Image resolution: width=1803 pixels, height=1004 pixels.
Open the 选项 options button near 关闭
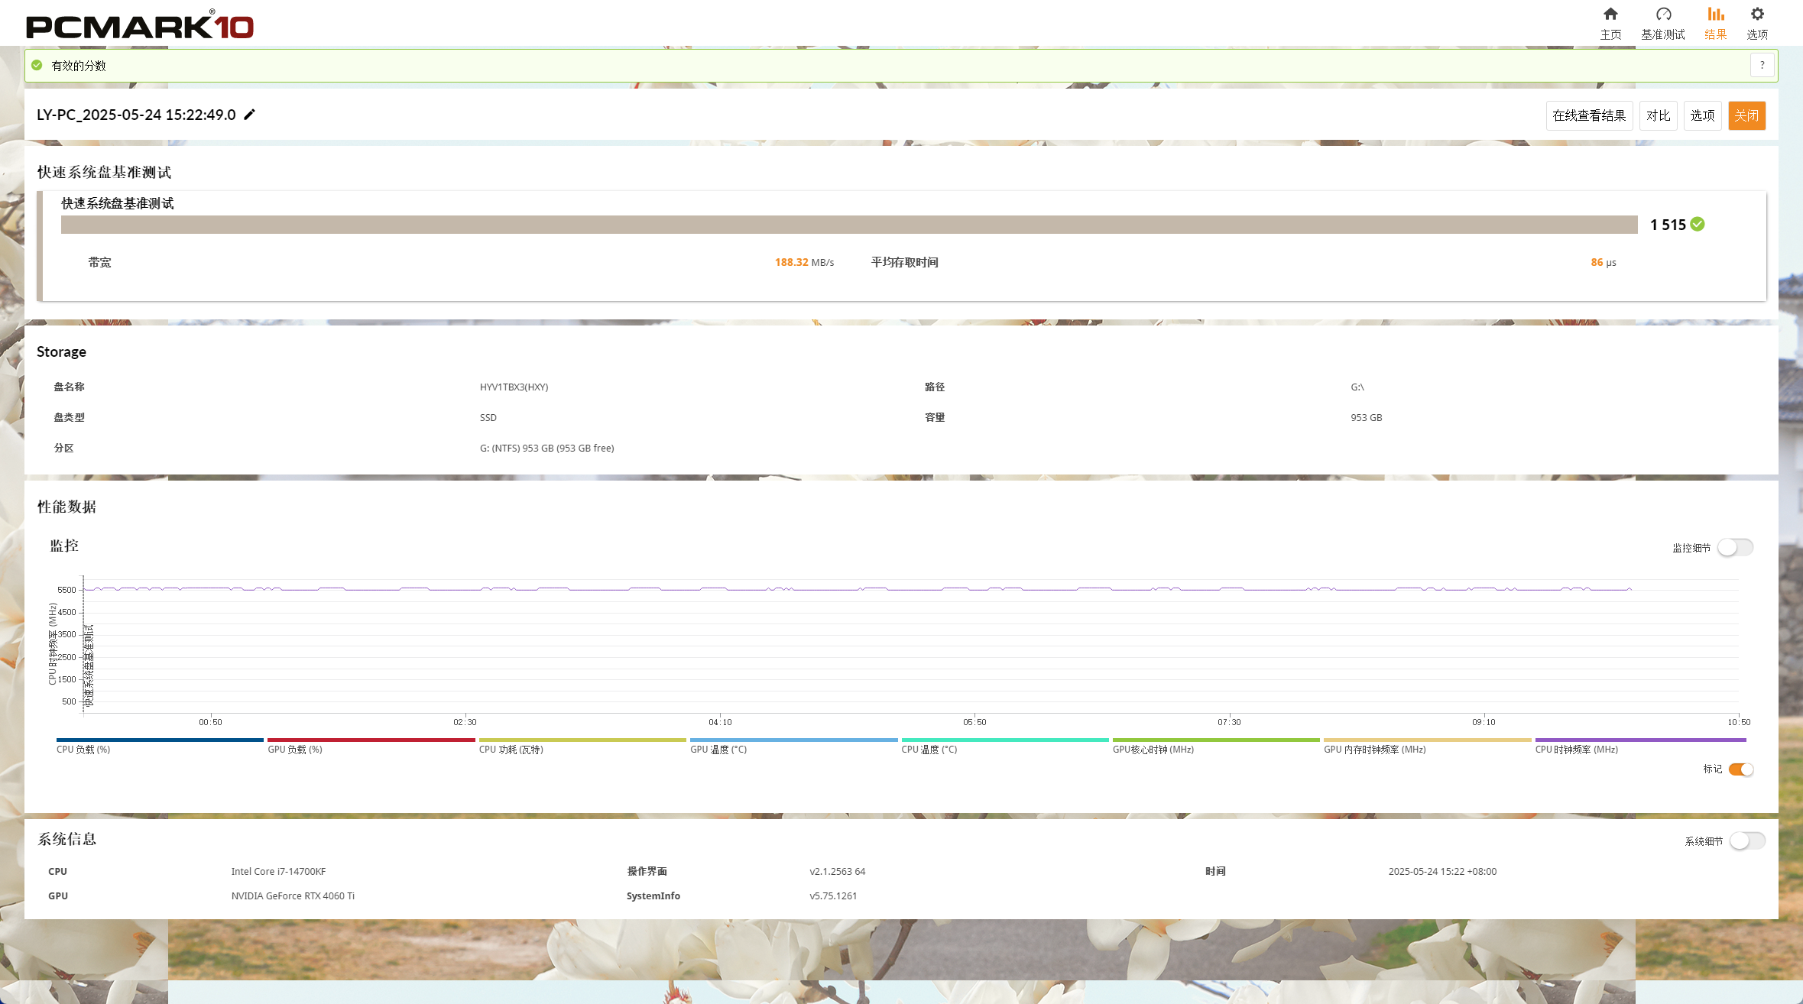(x=1702, y=115)
